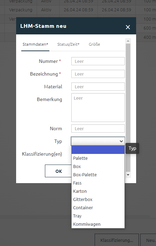This screenshot has width=156, height=246.
Task: Focus the Nummer input field
Action: point(98,61)
